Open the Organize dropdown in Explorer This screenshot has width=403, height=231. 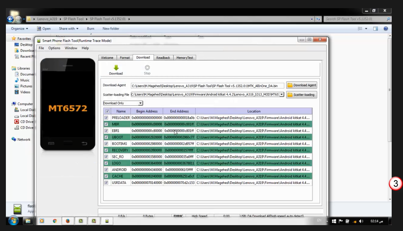tap(19, 28)
